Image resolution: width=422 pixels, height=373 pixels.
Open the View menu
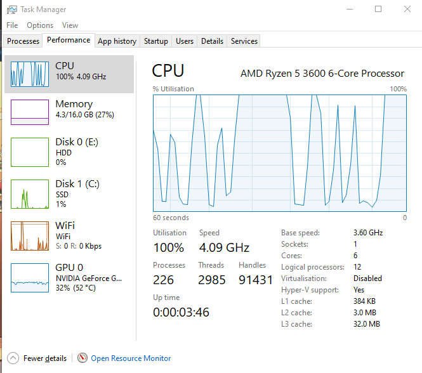pyautogui.click(x=70, y=25)
